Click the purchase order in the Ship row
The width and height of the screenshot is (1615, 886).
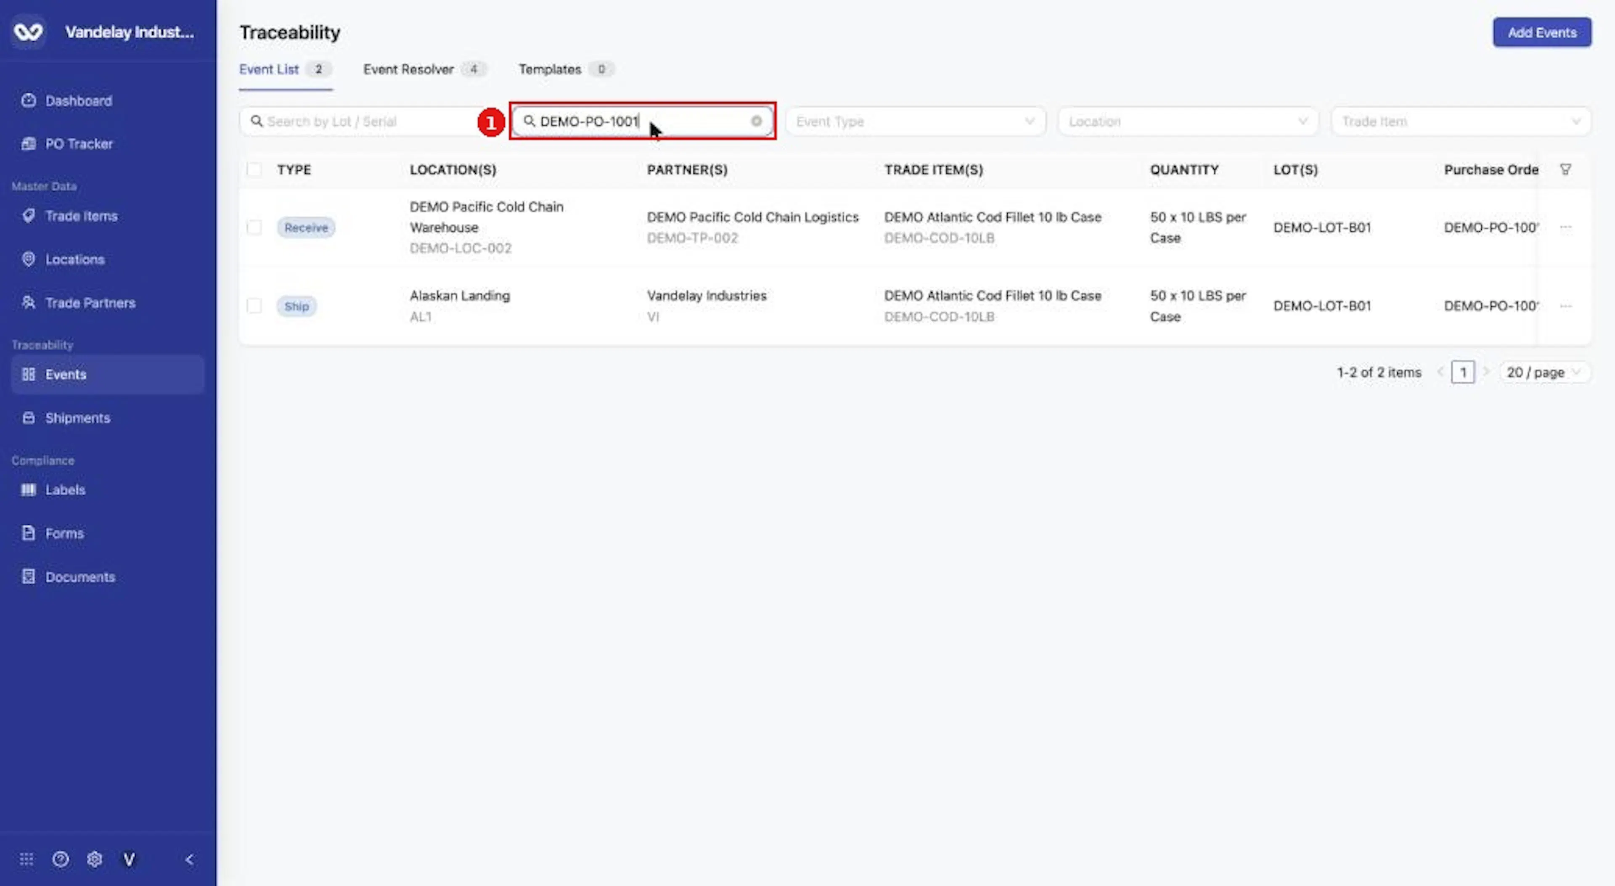tap(1491, 306)
